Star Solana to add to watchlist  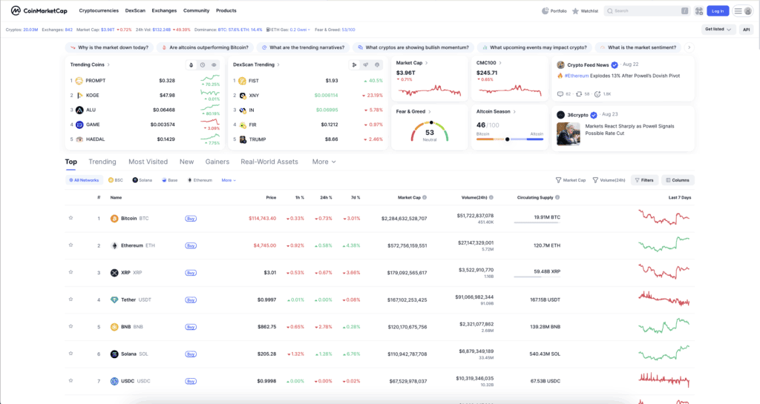pyautogui.click(x=71, y=354)
